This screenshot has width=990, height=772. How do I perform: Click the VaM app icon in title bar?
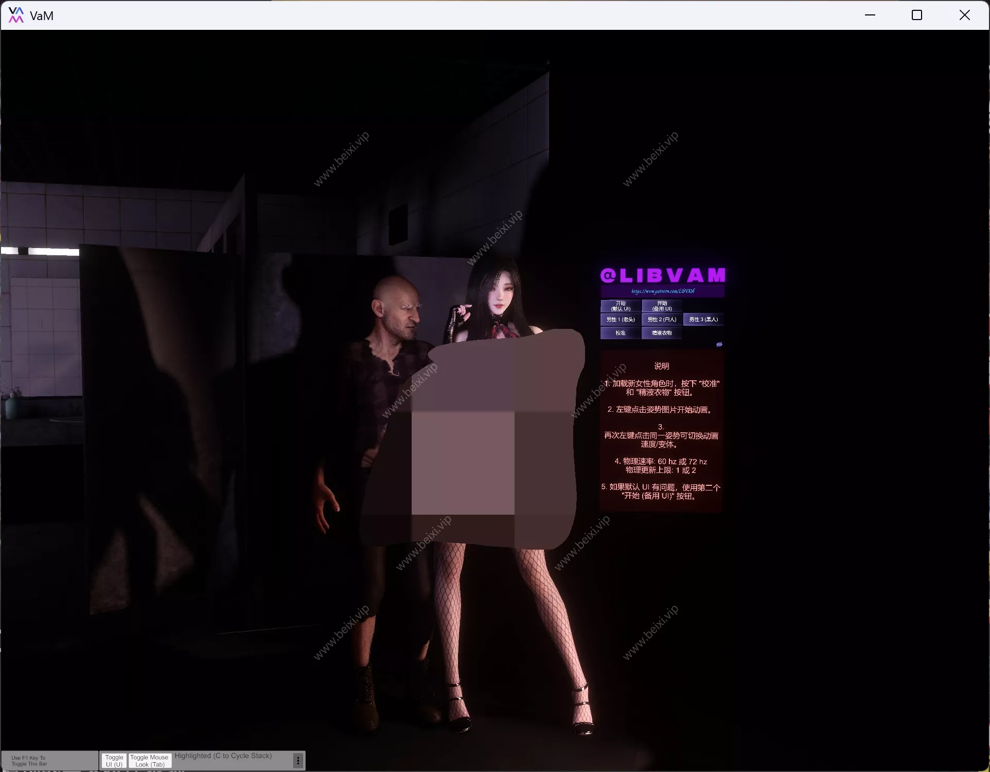click(x=16, y=15)
